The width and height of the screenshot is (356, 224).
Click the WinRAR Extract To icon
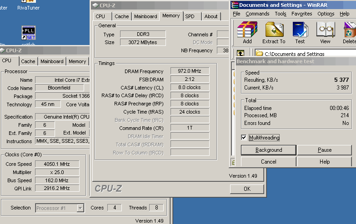click(x=274, y=30)
